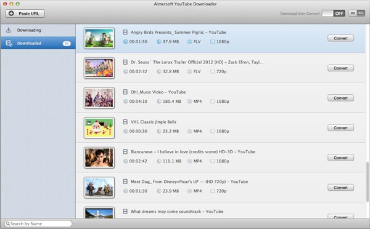Viewport: 370px width, 229px height.
Task: Select the Biancaneve - I believe in love title
Action: [x=193, y=152]
